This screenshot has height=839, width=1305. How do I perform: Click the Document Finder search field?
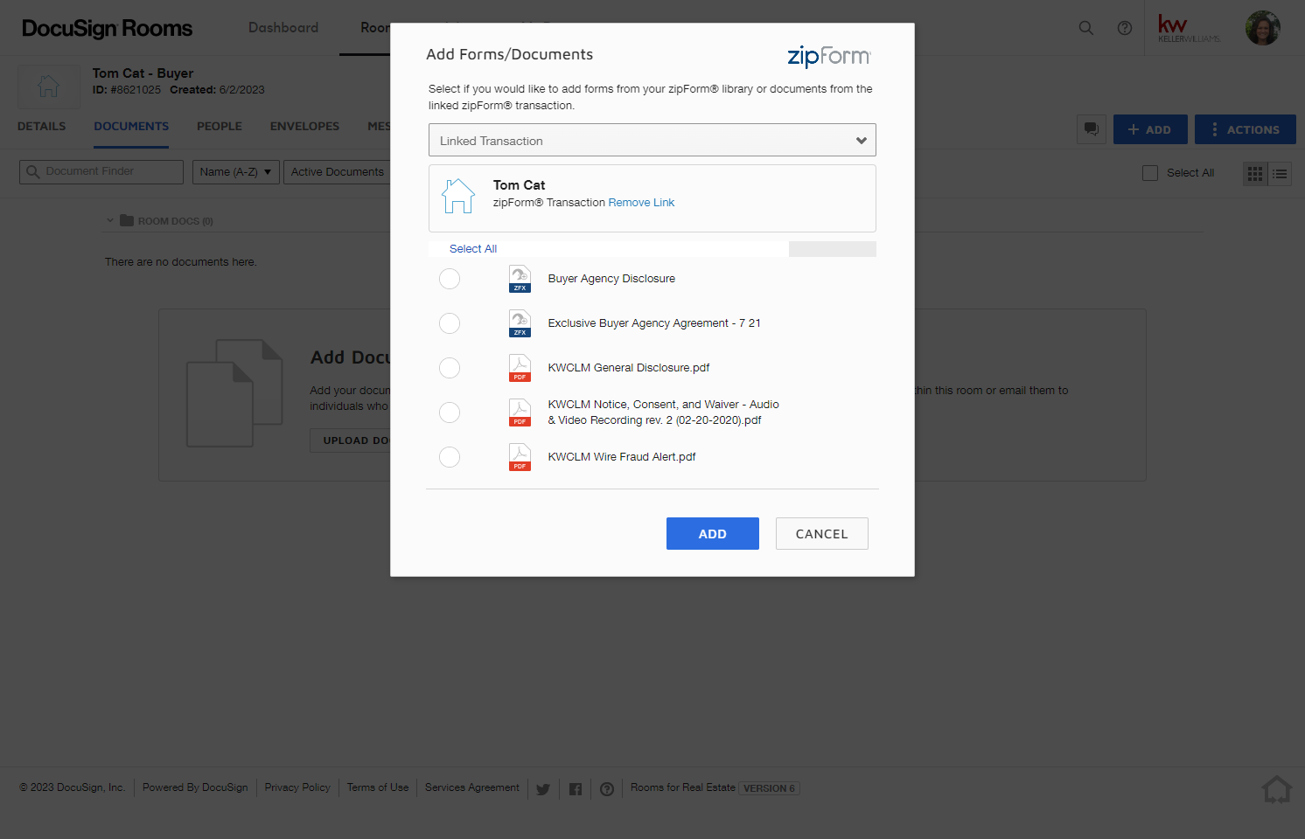(101, 172)
